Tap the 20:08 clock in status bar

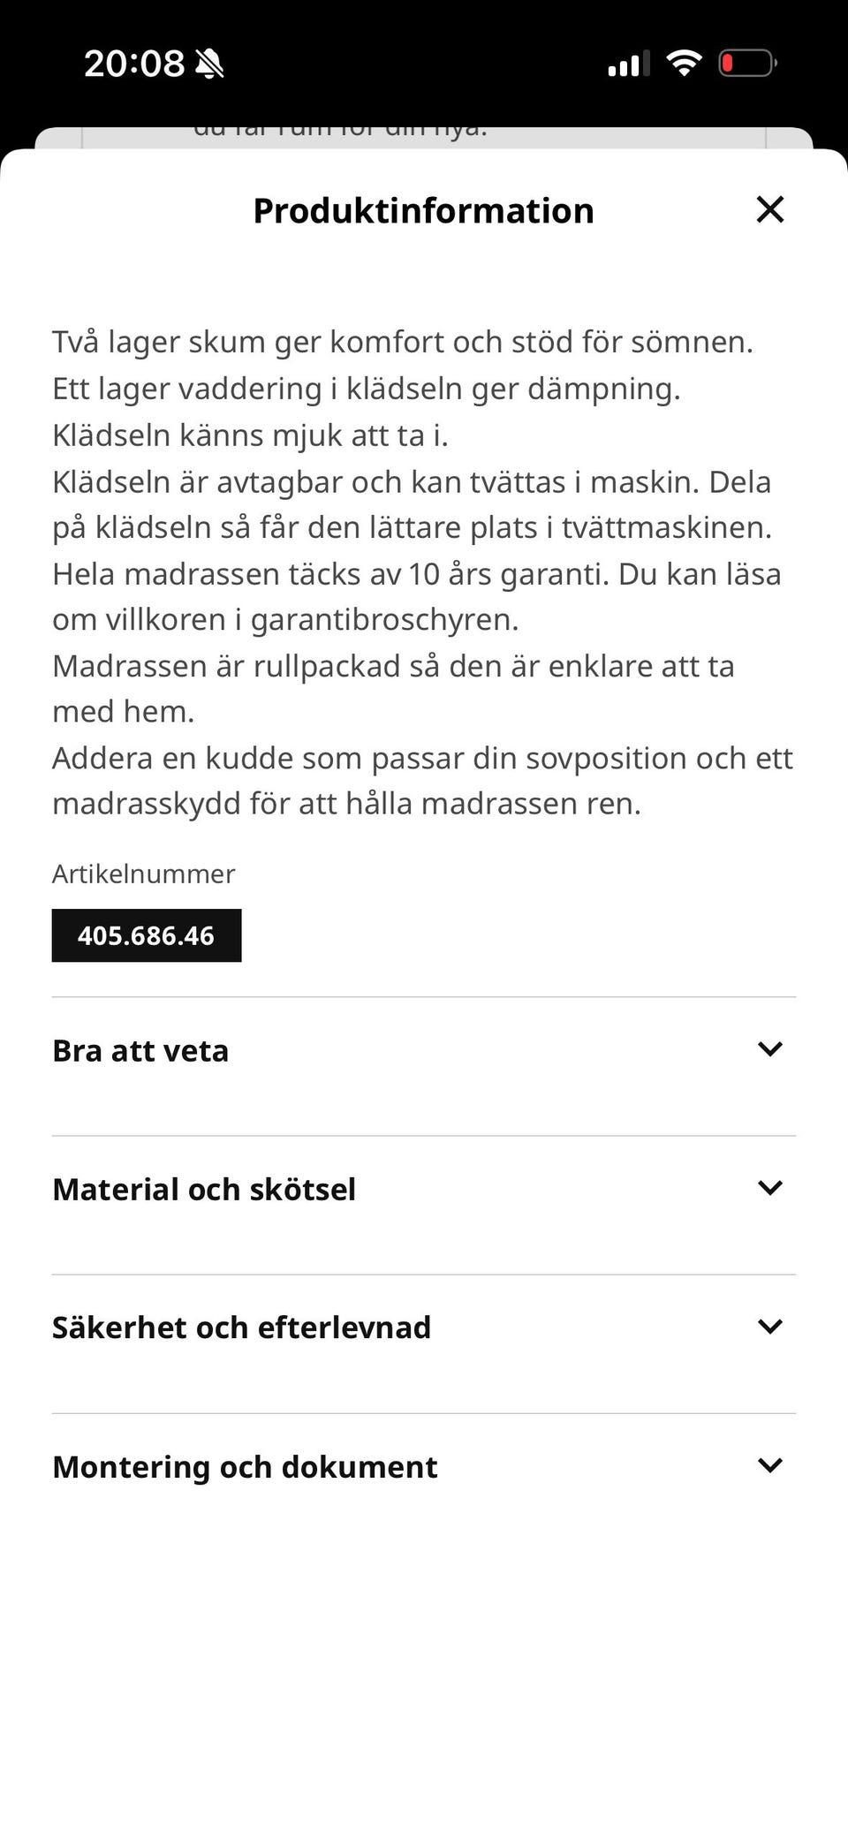(134, 64)
